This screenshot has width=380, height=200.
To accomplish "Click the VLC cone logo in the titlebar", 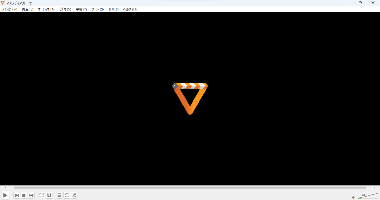I will coord(3,3).
